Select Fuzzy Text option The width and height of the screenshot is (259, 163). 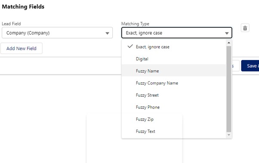tap(174, 131)
